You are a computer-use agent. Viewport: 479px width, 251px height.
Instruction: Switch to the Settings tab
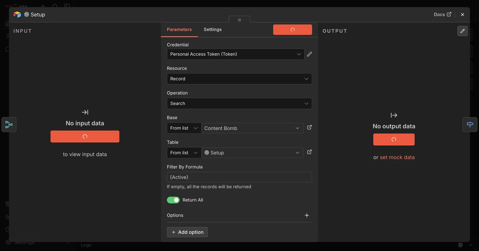click(213, 30)
